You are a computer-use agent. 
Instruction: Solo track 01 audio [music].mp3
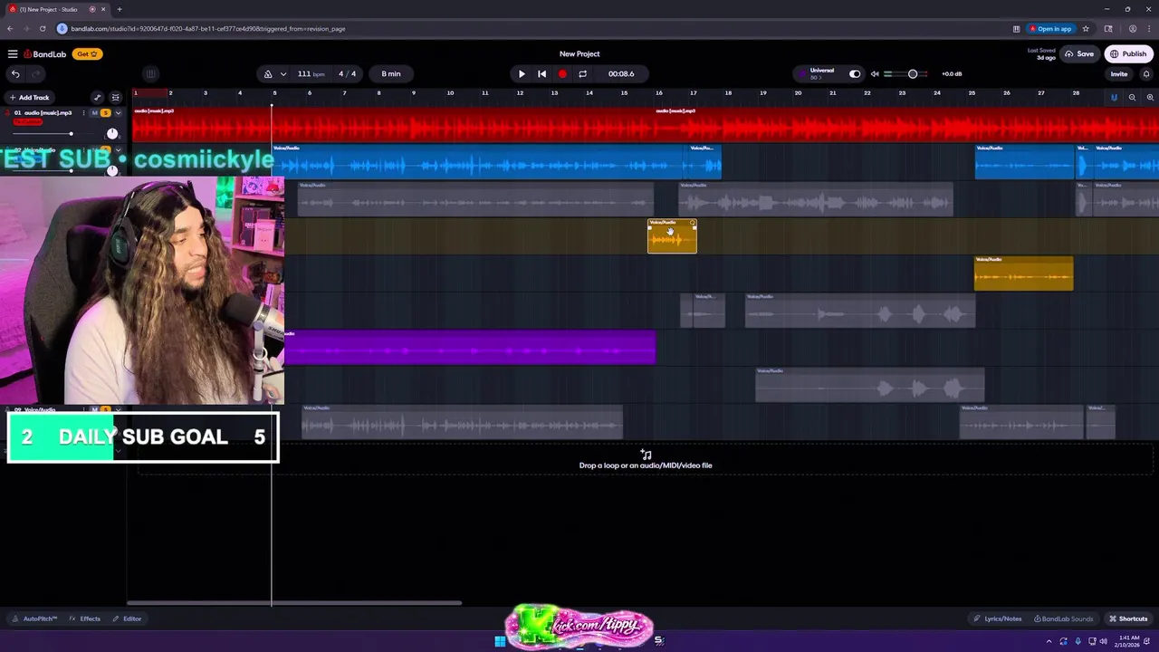point(106,113)
